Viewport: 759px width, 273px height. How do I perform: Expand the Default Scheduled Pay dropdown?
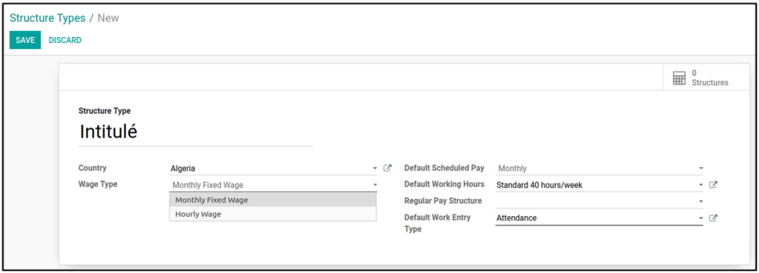[599, 169]
